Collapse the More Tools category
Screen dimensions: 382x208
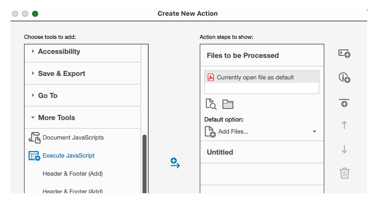pyautogui.click(x=56, y=118)
